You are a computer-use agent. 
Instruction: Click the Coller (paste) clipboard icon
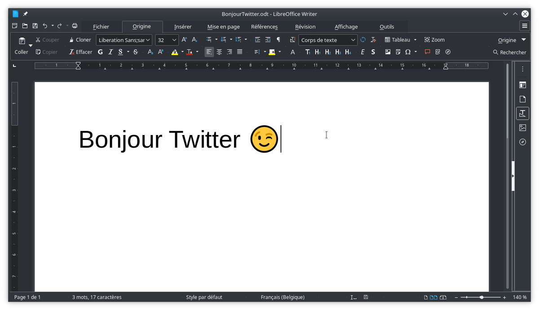tap(22, 41)
